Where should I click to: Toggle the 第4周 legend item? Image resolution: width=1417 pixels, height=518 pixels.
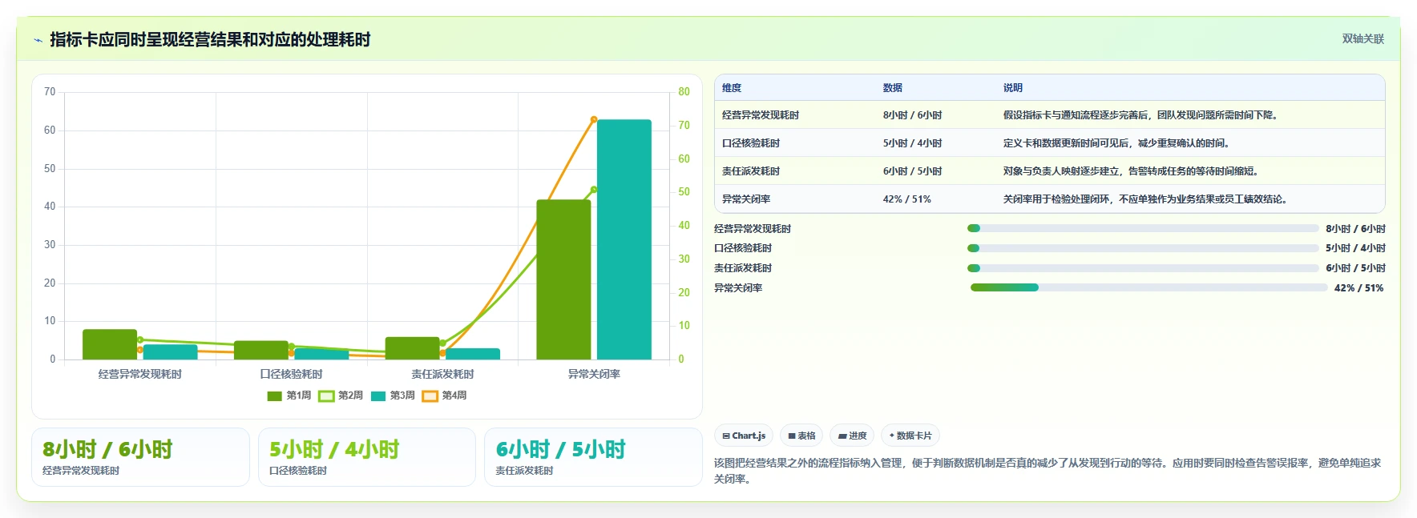pyautogui.click(x=444, y=396)
